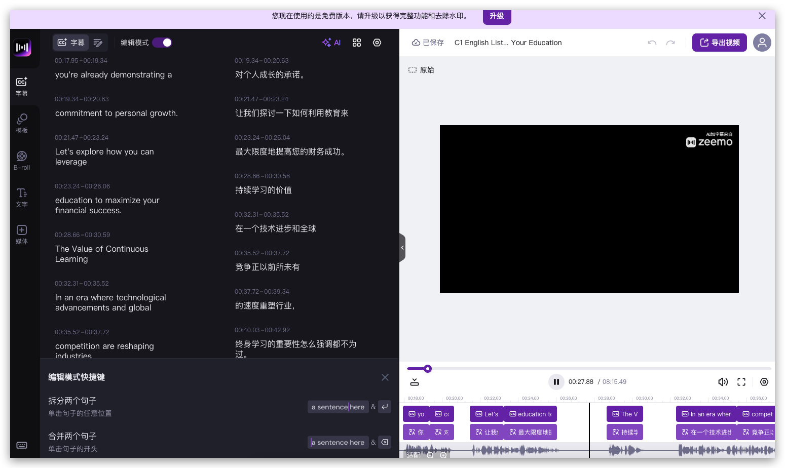
Task: Select the '在一个技术进步' translation clip on timeline
Action: pos(706,432)
